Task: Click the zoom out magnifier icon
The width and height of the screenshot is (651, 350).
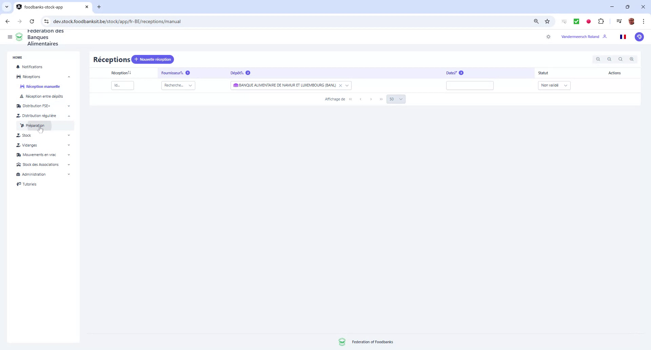Action: coord(598,59)
